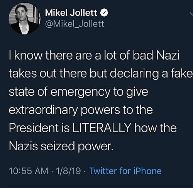Open the tweet options chevron at top right

click(191, 14)
